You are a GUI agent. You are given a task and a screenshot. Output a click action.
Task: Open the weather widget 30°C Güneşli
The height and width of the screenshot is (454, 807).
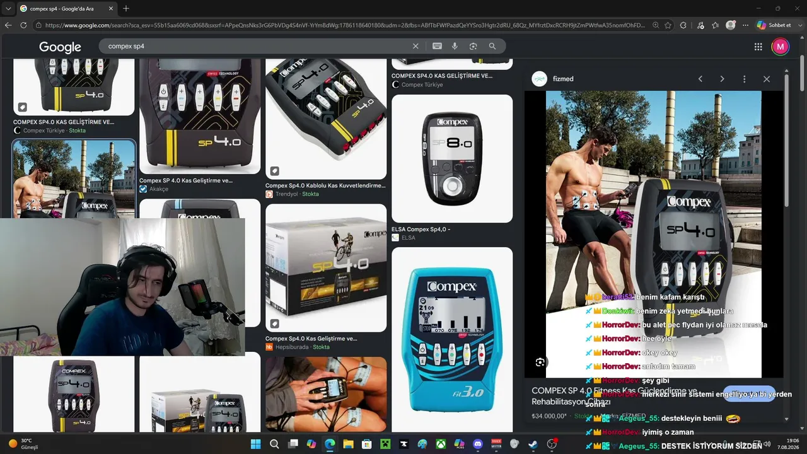click(x=23, y=444)
